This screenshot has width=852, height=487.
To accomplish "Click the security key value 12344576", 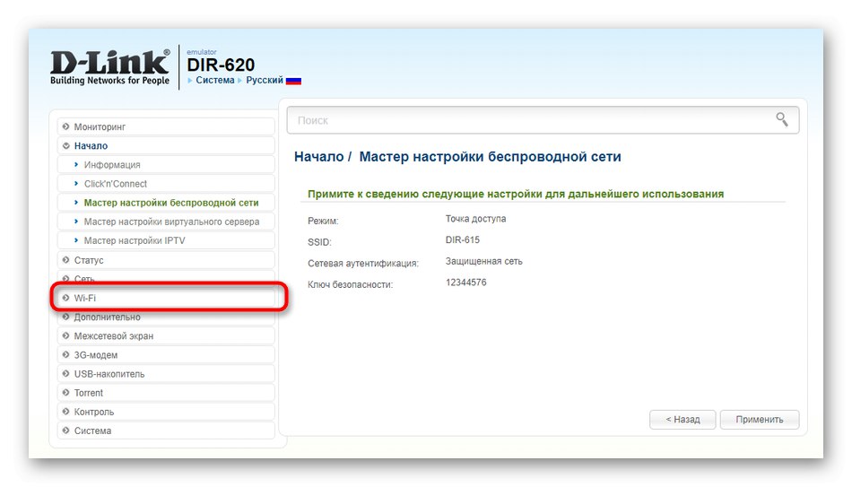I will (465, 283).
